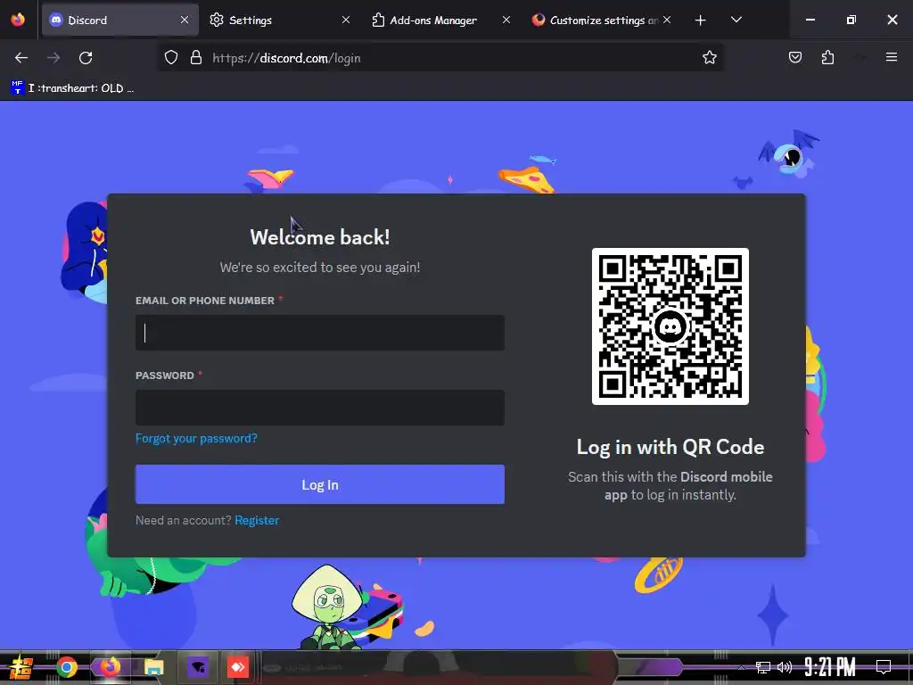Click the Welcome back! heading
913x685 pixels.
click(320, 237)
